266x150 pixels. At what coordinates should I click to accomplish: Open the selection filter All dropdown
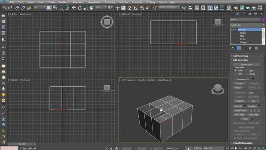tap(39, 7)
